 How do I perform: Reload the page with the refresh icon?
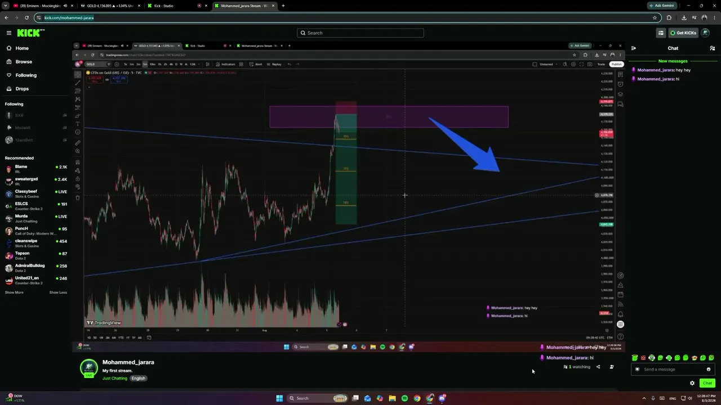coord(26,18)
